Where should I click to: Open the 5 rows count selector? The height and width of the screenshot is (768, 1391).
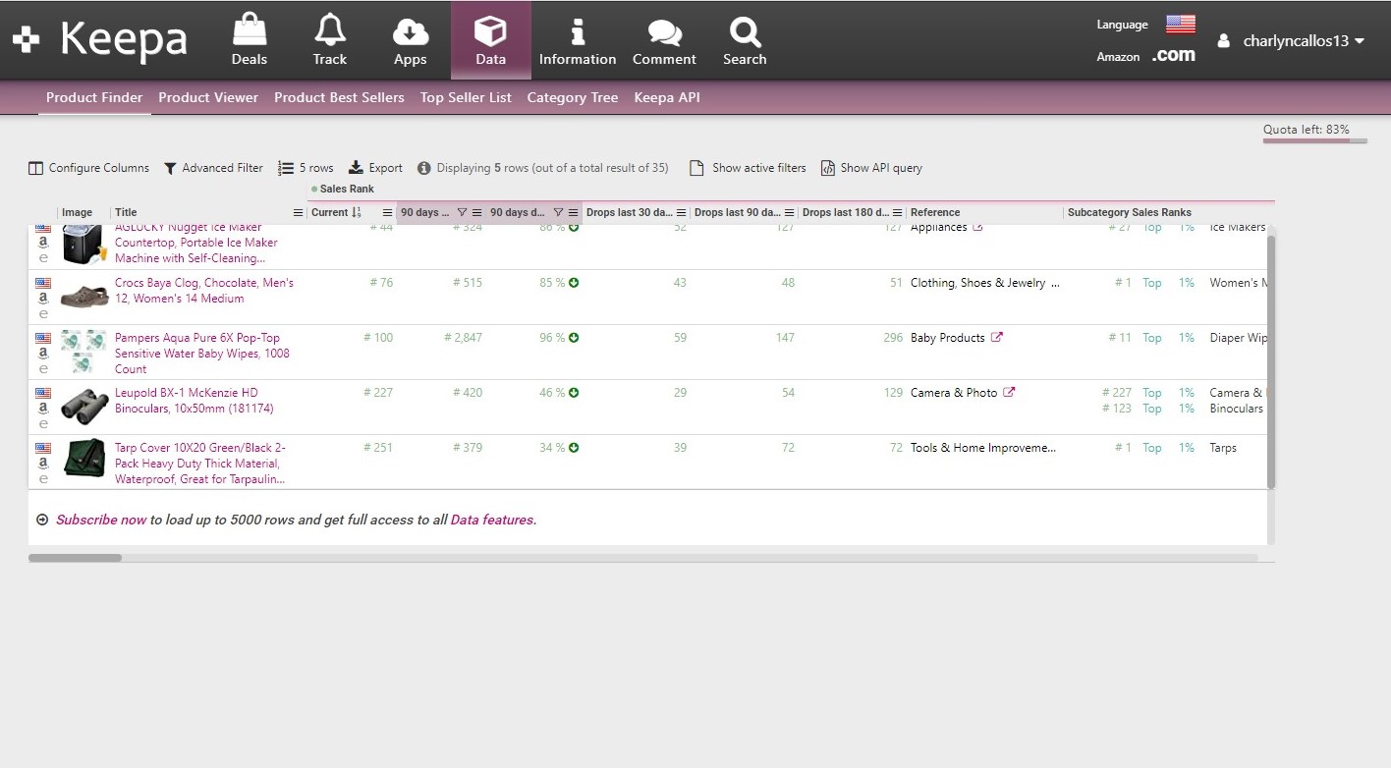point(306,168)
